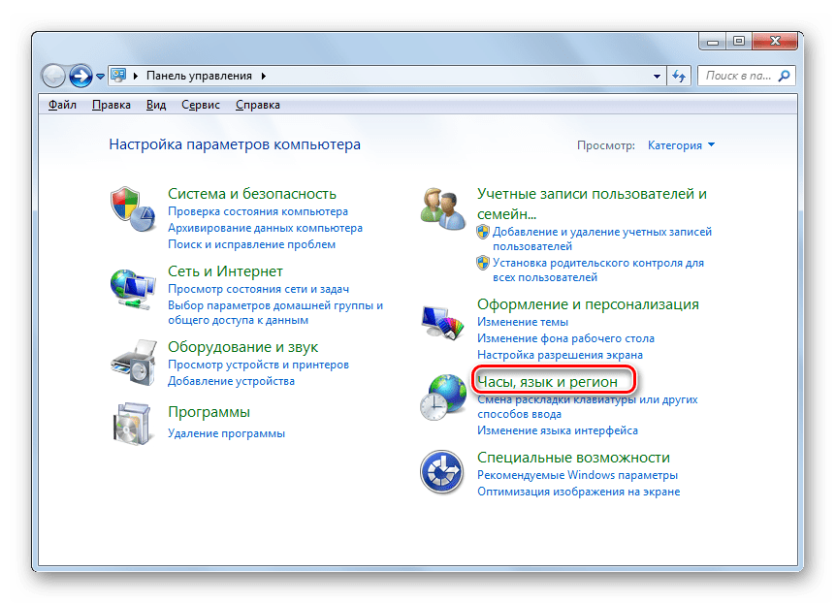This screenshot has width=836, height=604.
Task: Open the Hardware and Sound printer icon
Action: point(133,363)
